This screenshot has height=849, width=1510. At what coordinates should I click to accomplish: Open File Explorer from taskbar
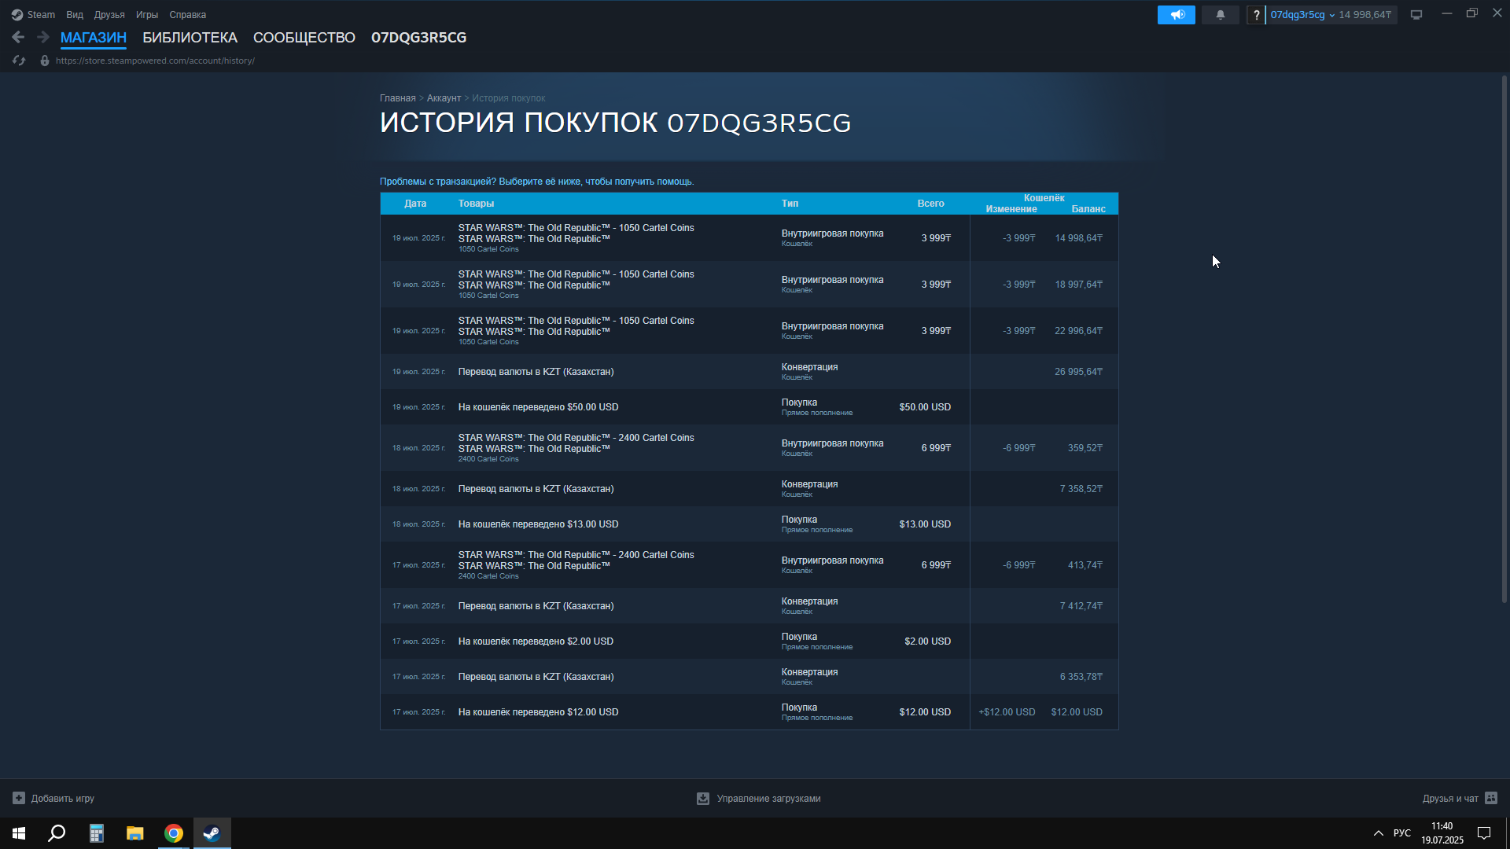coord(134,833)
